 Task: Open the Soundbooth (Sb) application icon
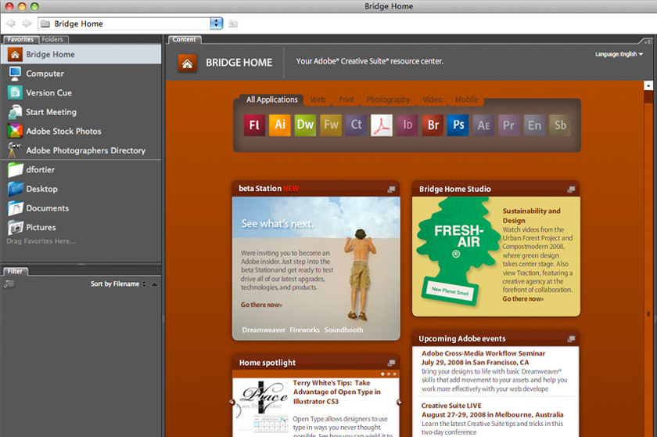click(x=560, y=125)
